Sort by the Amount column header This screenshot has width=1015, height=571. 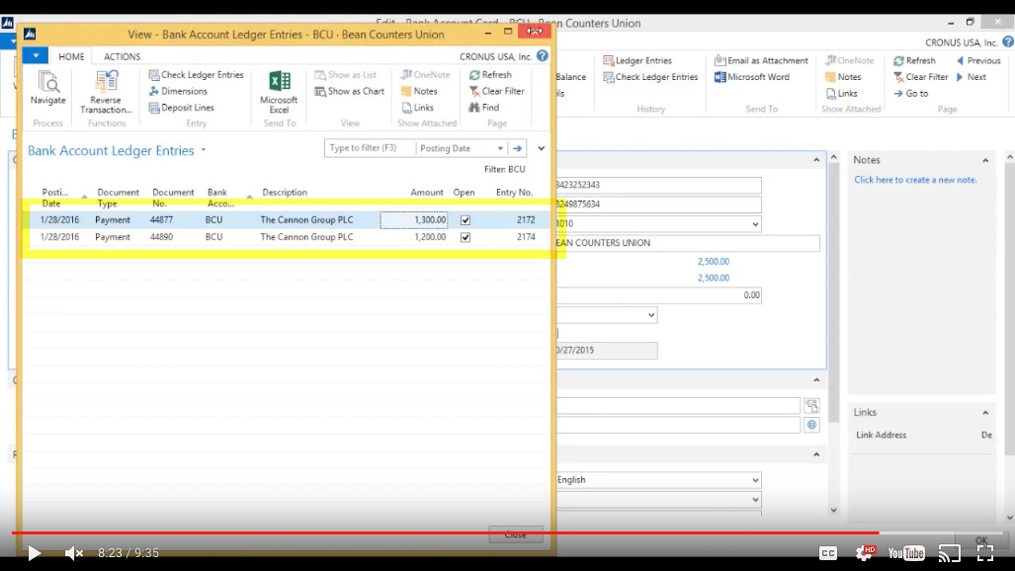click(x=427, y=193)
